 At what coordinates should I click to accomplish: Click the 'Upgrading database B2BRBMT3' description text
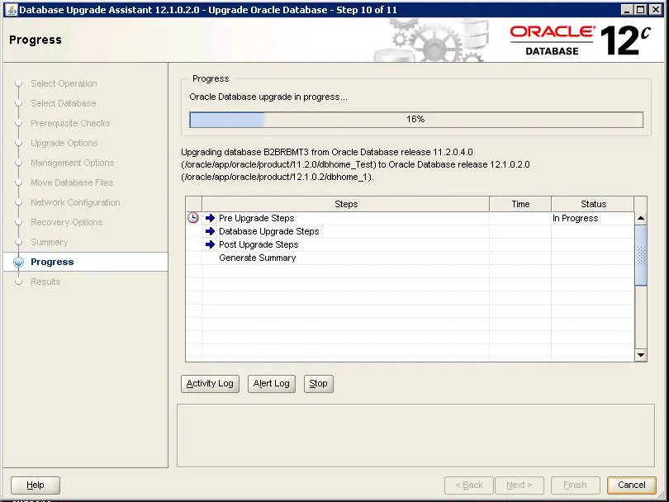355,164
